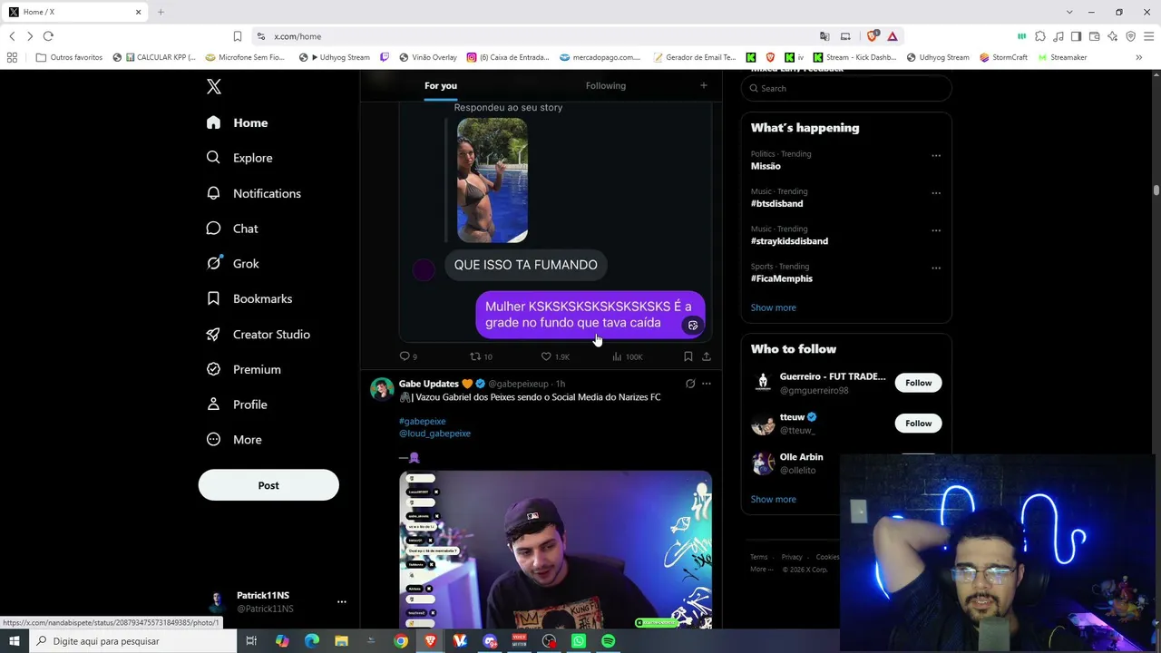The image size is (1161, 653).
Task: Open the Vinão Overlay bookmark
Action: (x=428, y=57)
